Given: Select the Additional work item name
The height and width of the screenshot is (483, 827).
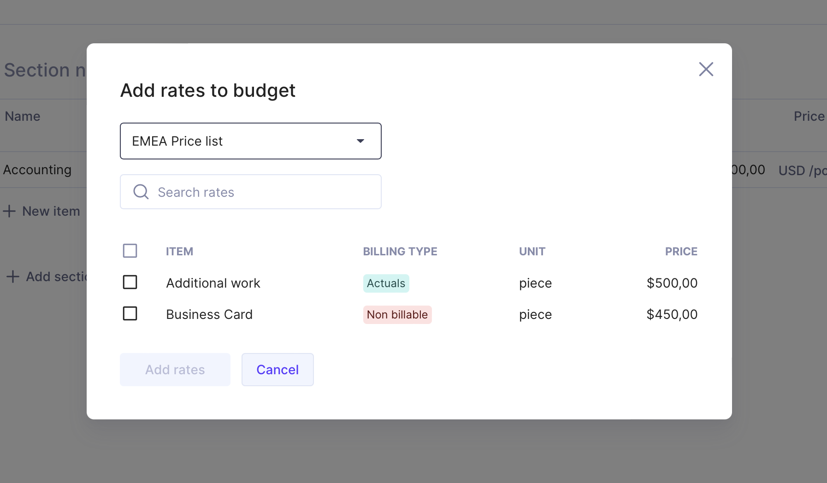Looking at the screenshot, I should click(213, 283).
